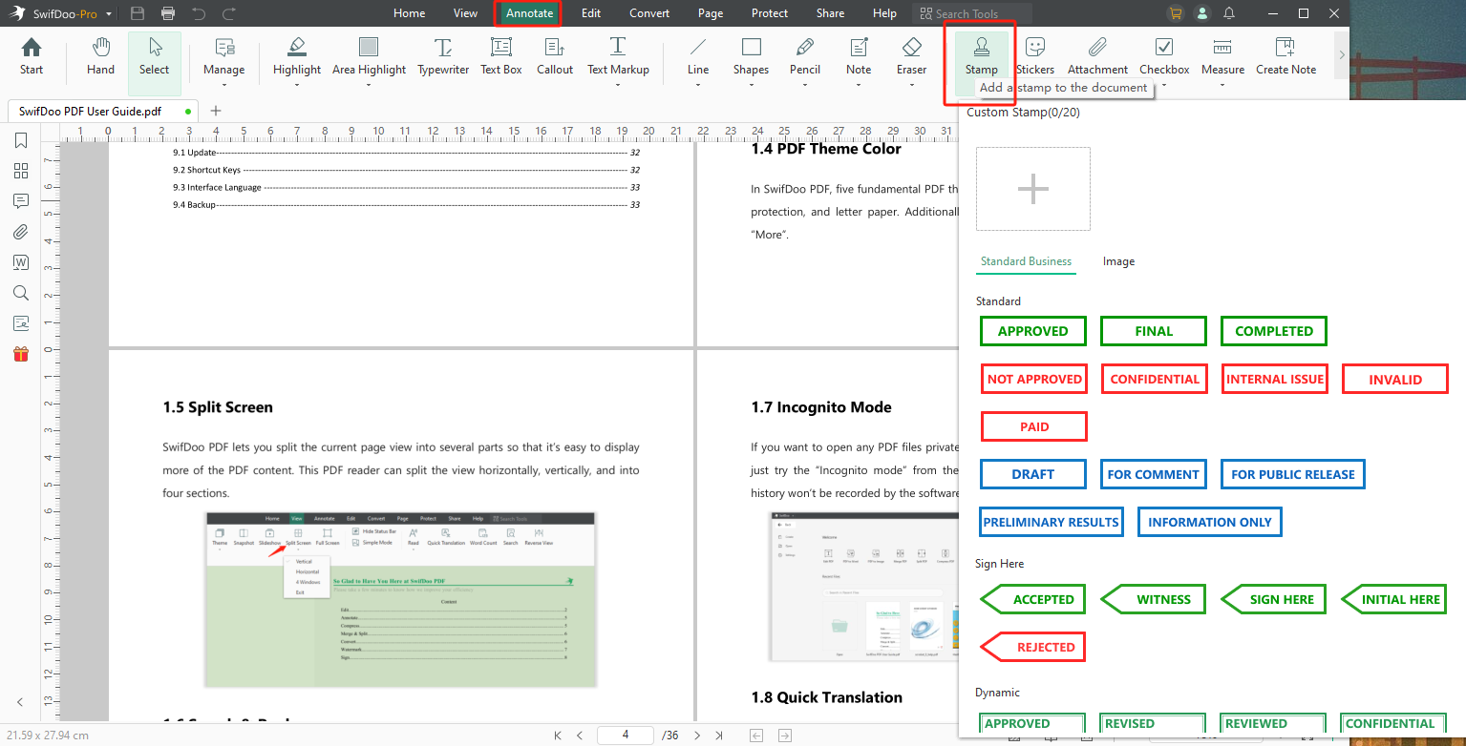Image resolution: width=1466 pixels, height=746 pixels.
Task: Click the Search Tools field
Action: pyautogui.click(x=971, y=13)
